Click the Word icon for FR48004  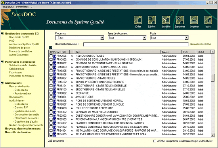[54, 97]
